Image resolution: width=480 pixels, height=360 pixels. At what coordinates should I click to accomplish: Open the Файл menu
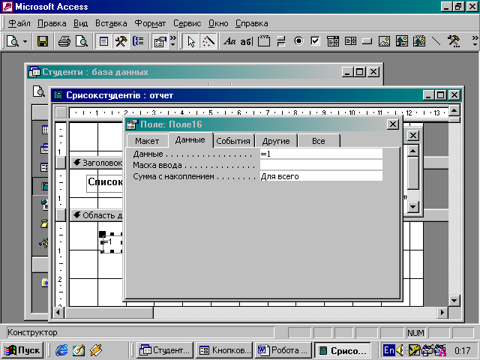coord(19,23)
